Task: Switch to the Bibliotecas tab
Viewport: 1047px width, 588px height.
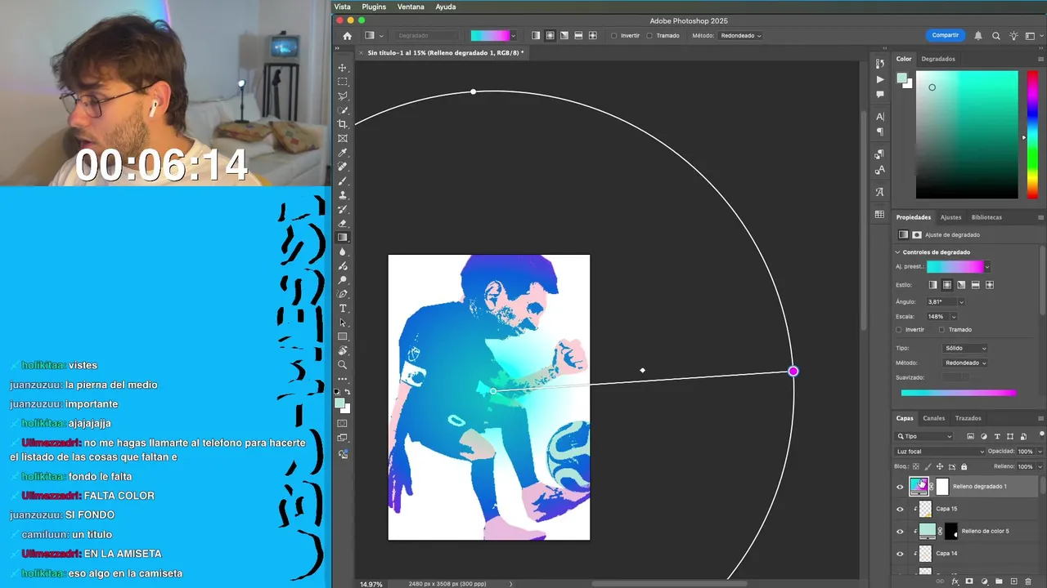Action: pyautogui.click(x=986, y=217)
